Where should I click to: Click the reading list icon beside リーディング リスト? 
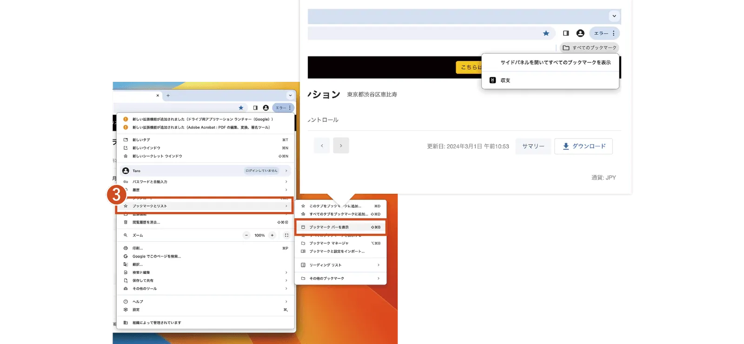click(303, 265)
